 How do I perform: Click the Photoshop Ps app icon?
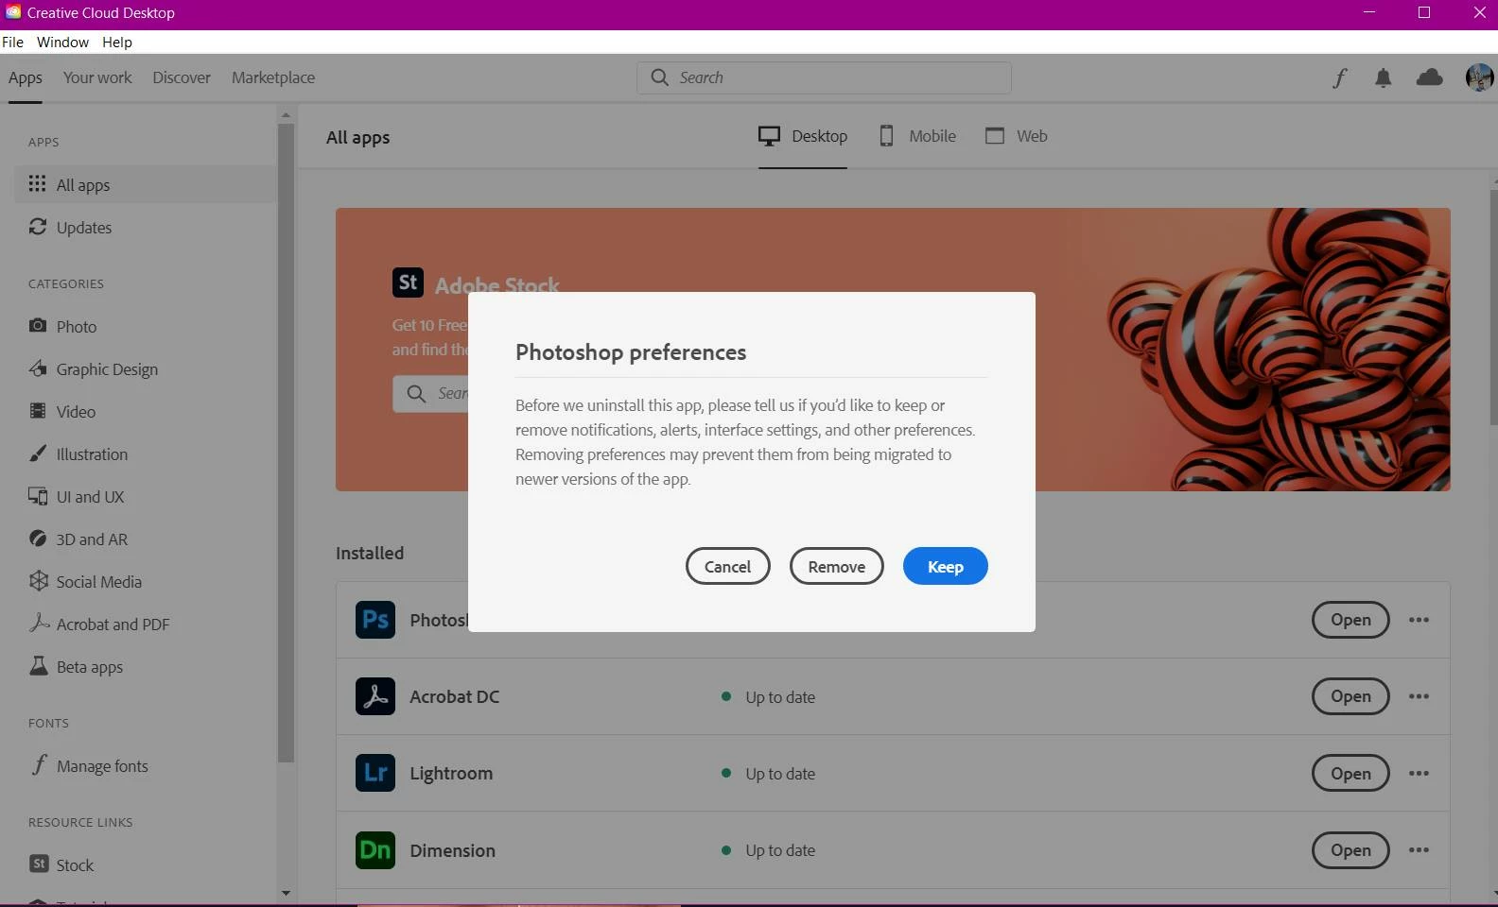point(375,620)
